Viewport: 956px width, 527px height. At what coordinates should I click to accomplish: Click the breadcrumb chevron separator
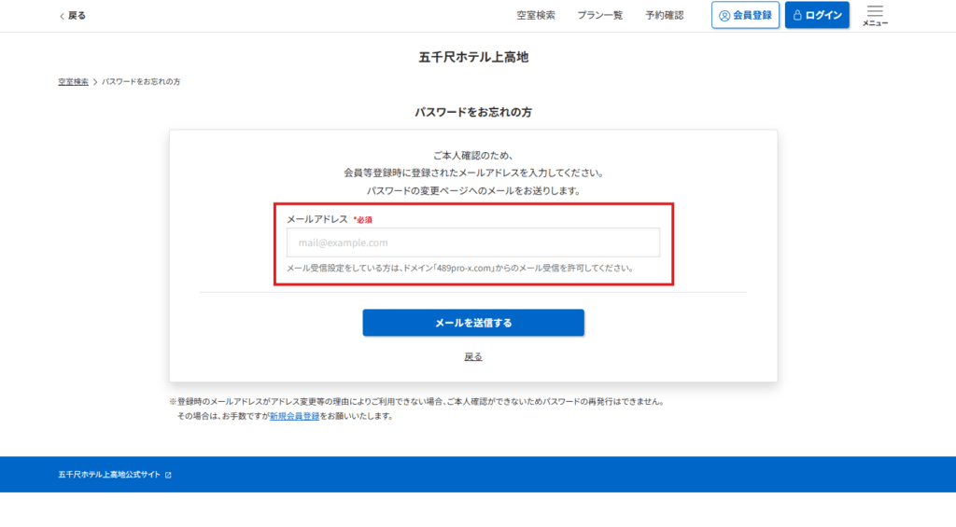[x=95, y=82]
